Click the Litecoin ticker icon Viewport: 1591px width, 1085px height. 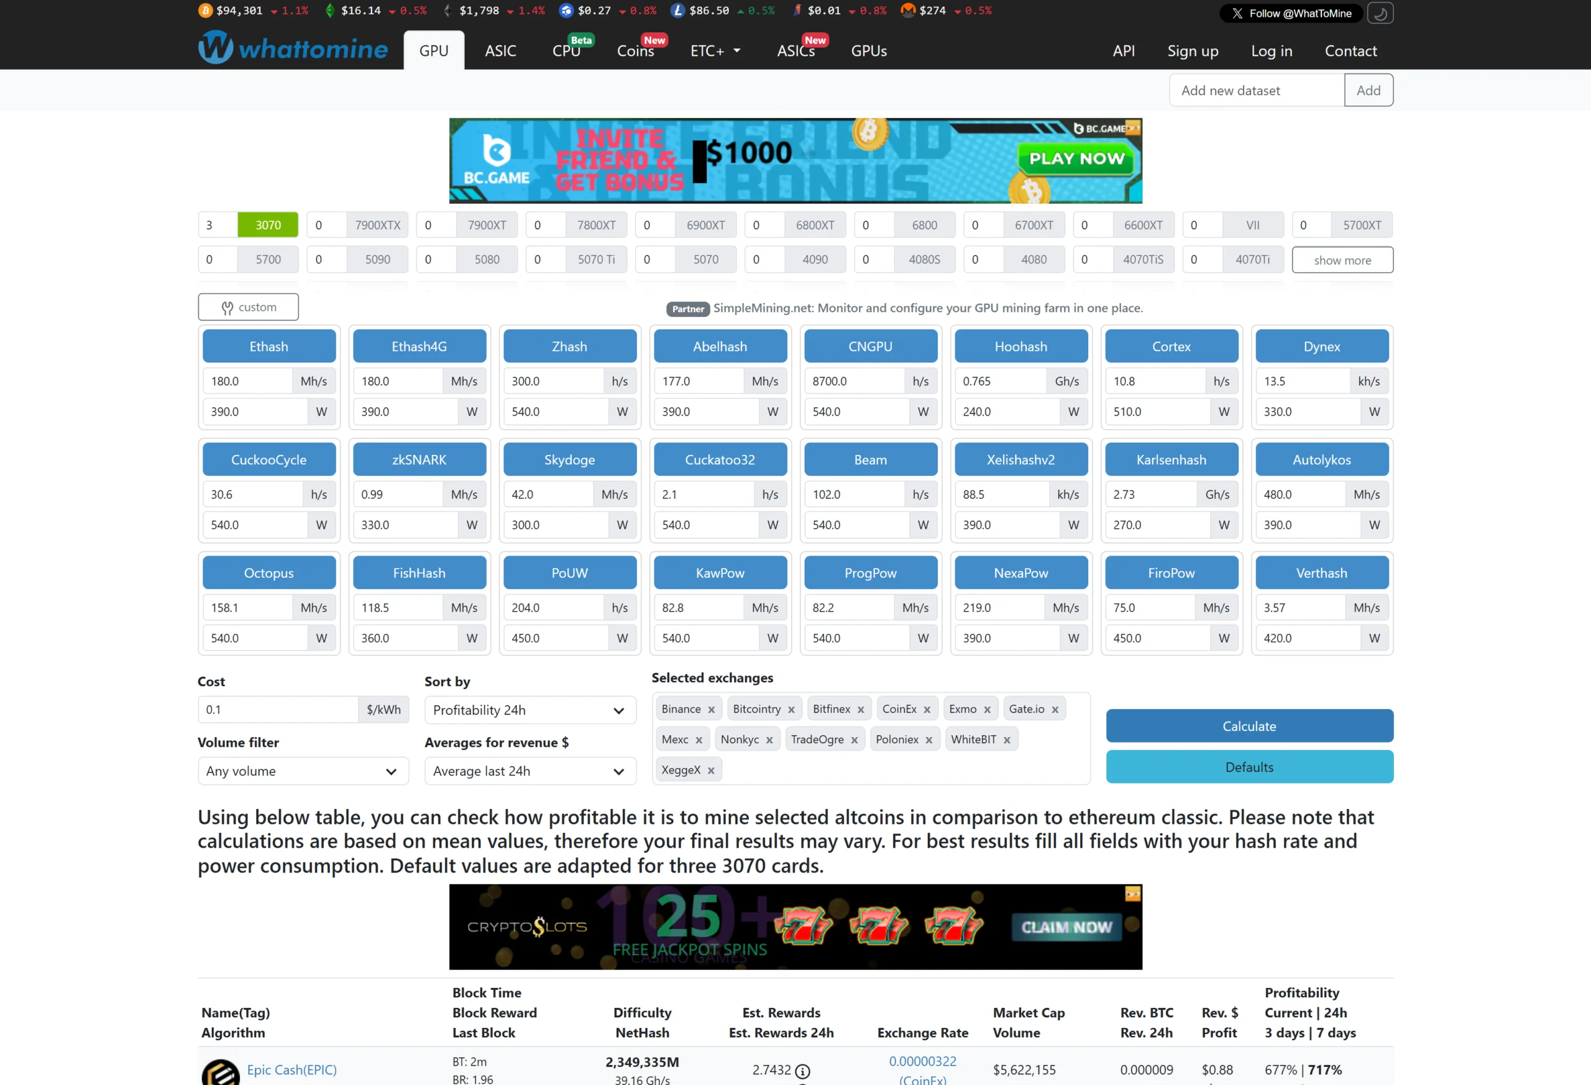678,11
